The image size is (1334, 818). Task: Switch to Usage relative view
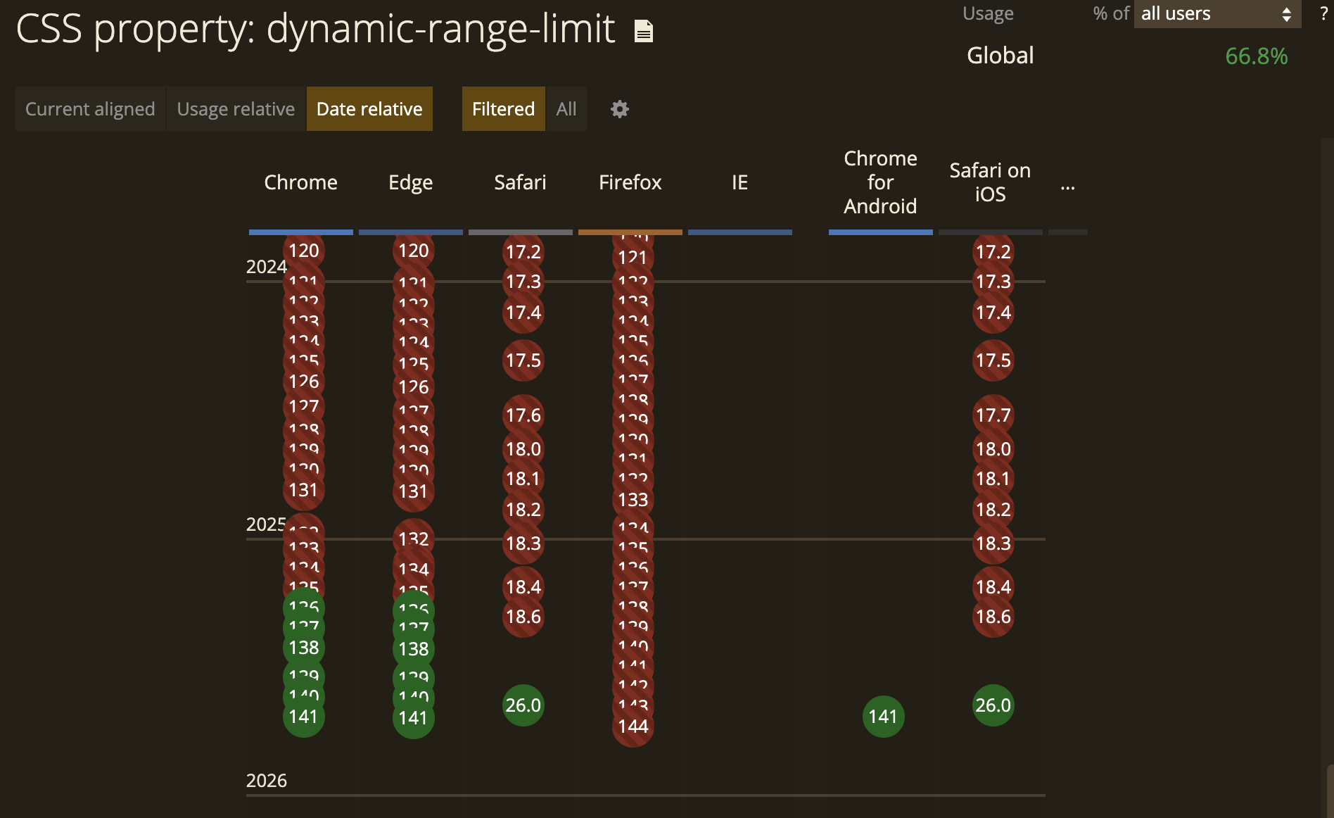[x=236, y=109]
